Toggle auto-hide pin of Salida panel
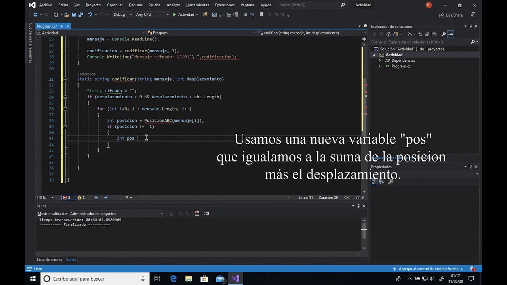The height and width of the screenshot is (285, 507). [x=358, y=206]
